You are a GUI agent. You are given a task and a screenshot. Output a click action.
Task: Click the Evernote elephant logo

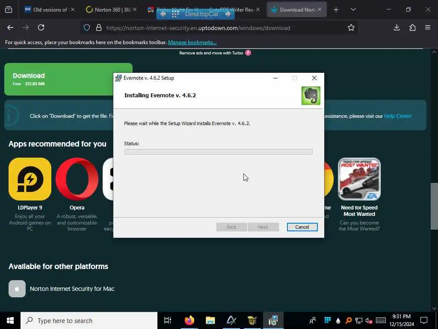311,96
